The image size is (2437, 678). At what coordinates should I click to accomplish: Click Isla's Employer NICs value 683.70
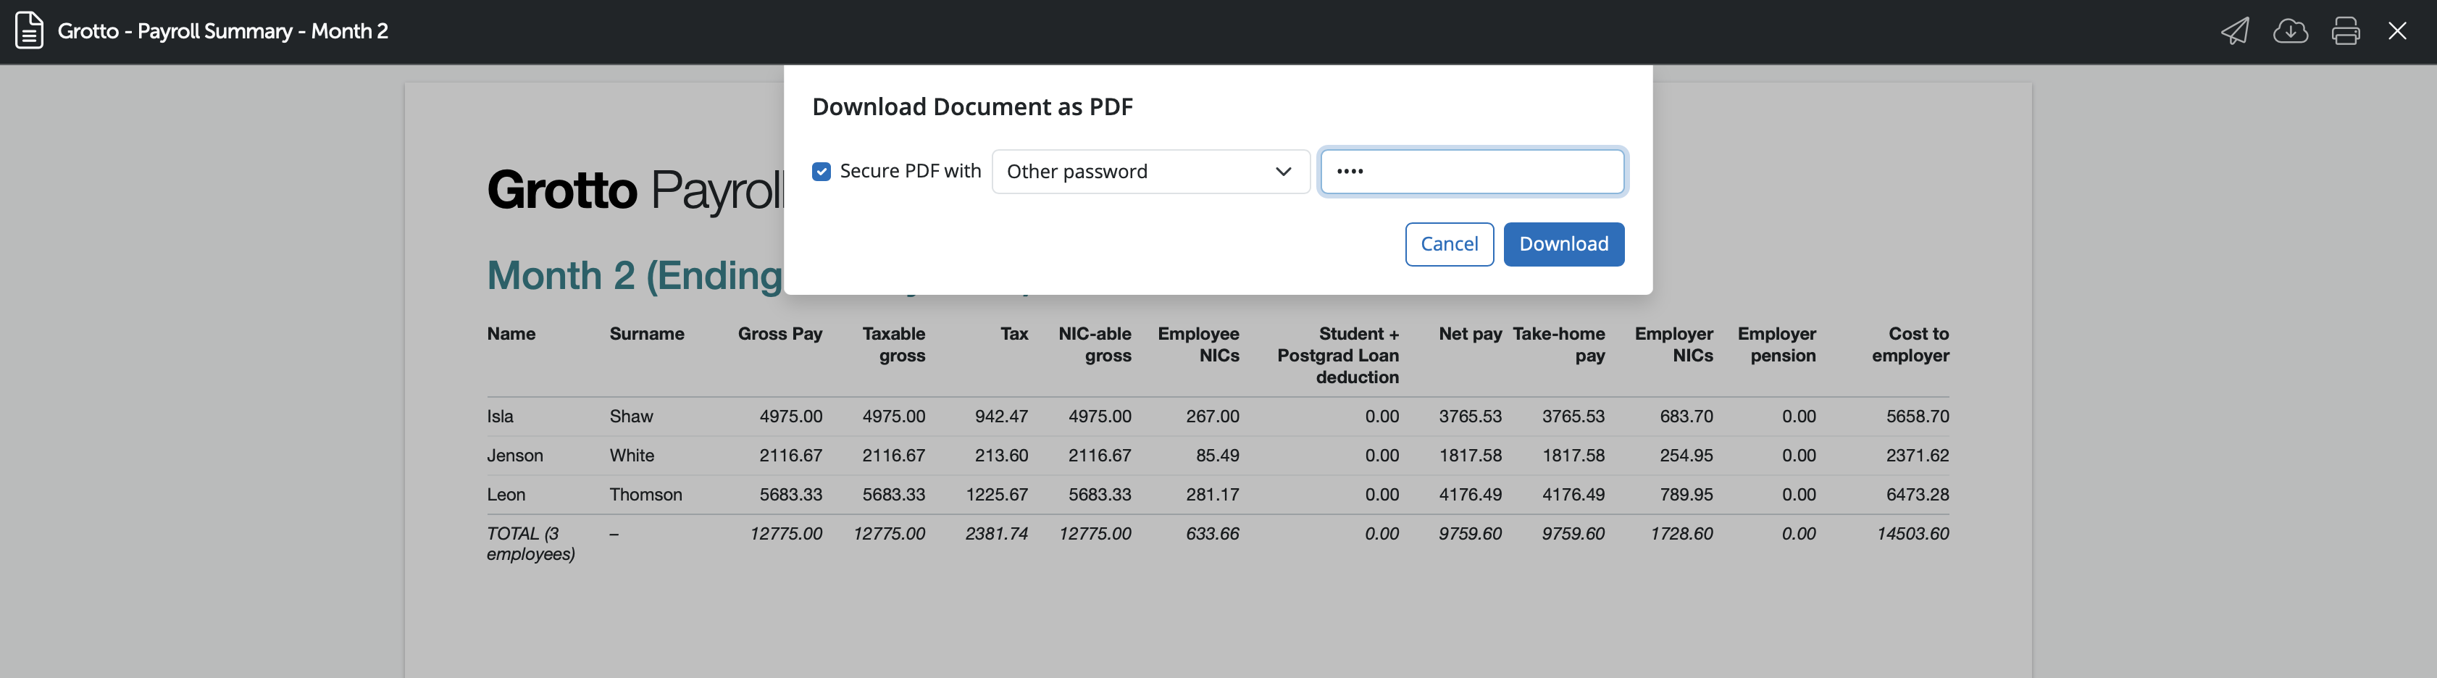point(1686,416)
